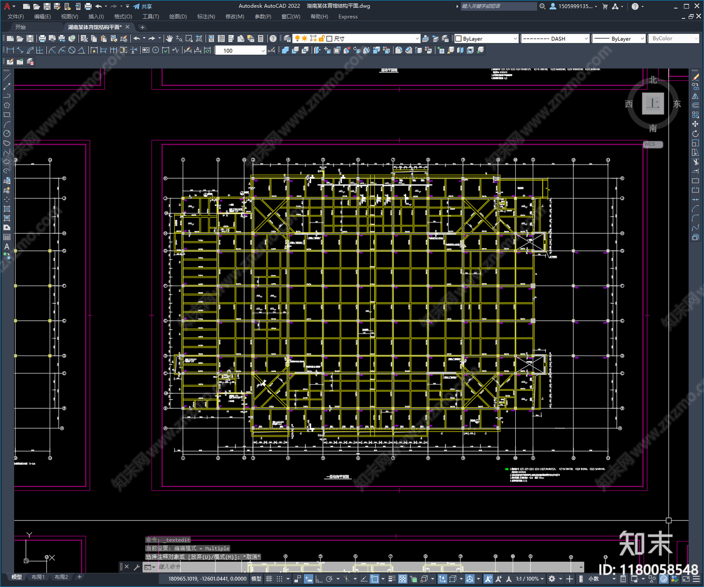Toggle dynamic input in status bar
This screenshot has width=704, height=587.
pyautogui.click(x=308, y=579)
